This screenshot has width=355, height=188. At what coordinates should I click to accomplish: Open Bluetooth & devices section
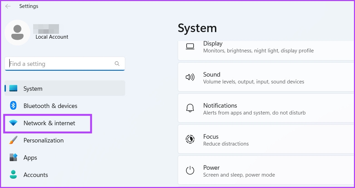click(65, 106)
